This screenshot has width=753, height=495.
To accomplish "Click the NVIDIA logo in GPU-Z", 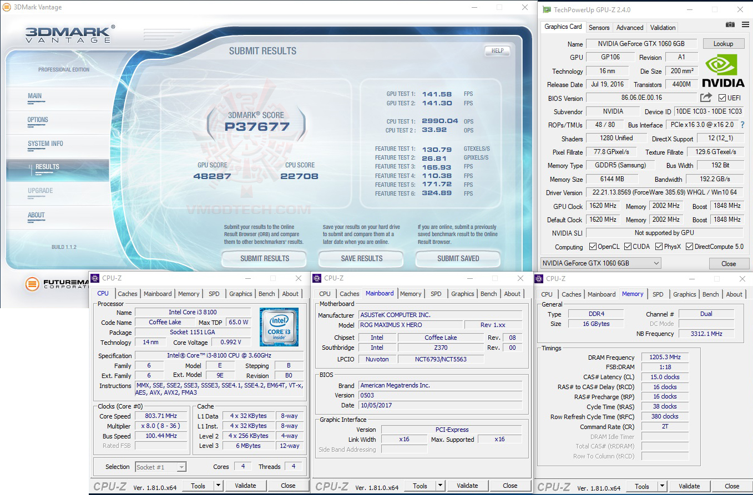I will [723, 70].
